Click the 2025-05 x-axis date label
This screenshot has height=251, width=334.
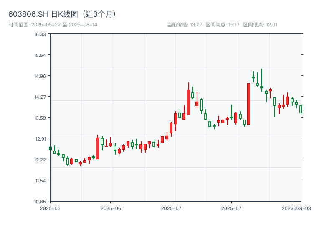(x=50, y=208)
